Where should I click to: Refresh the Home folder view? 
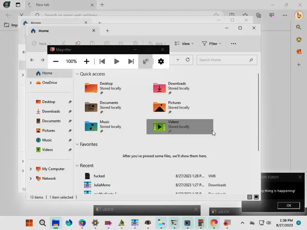point(188,60)
